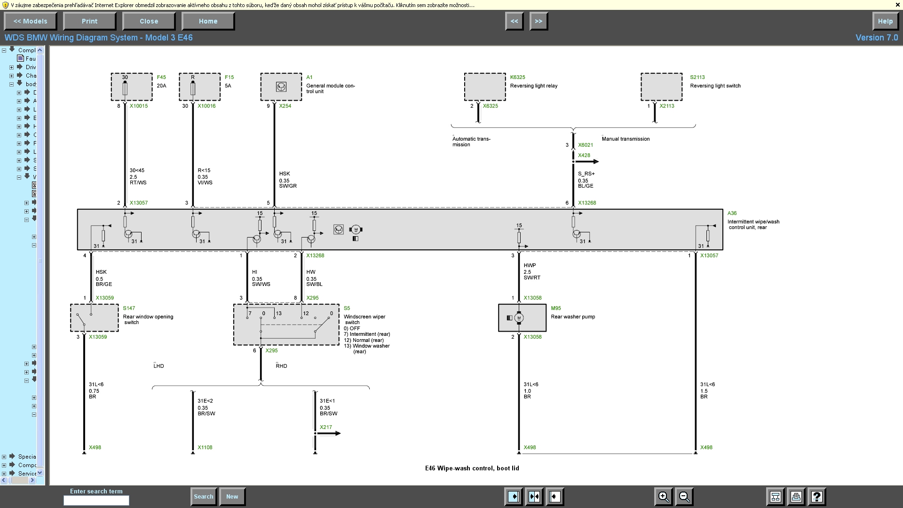
Task: Click the printer icon in bottom toolbar
Action: (x=796, y=497)
